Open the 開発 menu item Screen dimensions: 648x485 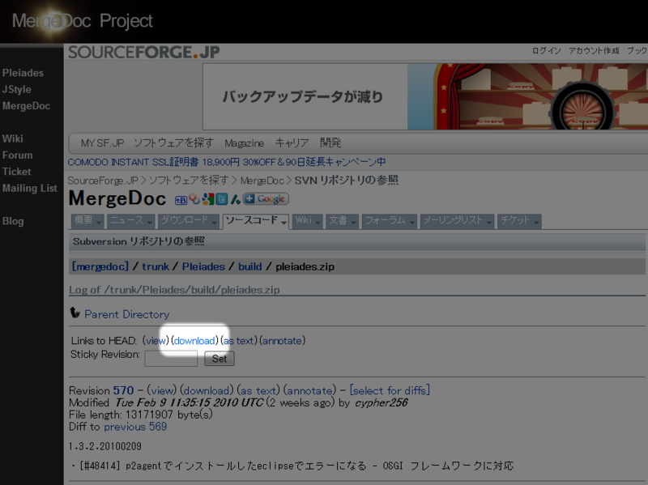coord(330,143)
